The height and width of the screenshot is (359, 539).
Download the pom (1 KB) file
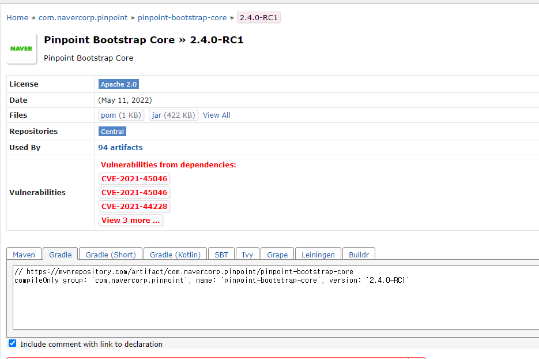(x=120, y=115)
